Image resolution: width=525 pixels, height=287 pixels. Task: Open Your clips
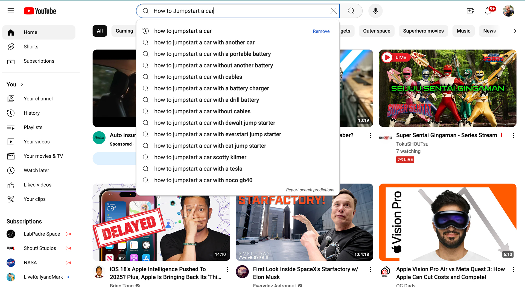tap(39, 199)
